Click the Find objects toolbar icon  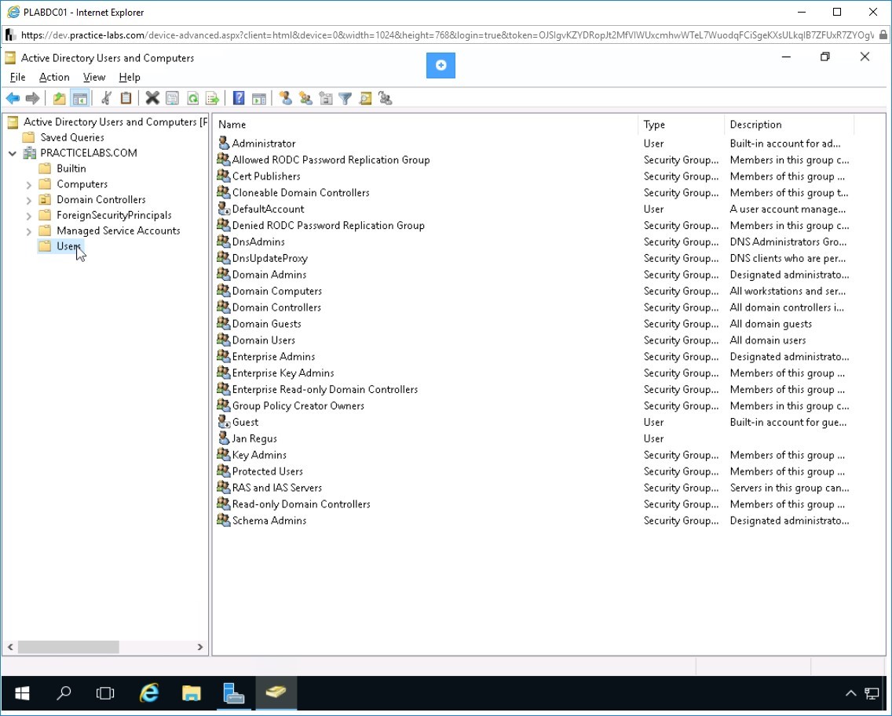click(x=365, y=98)
